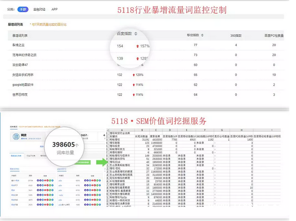Click the 网贷 library title
The width and height of the screenshot is (296, 221).
pos(24,135)
